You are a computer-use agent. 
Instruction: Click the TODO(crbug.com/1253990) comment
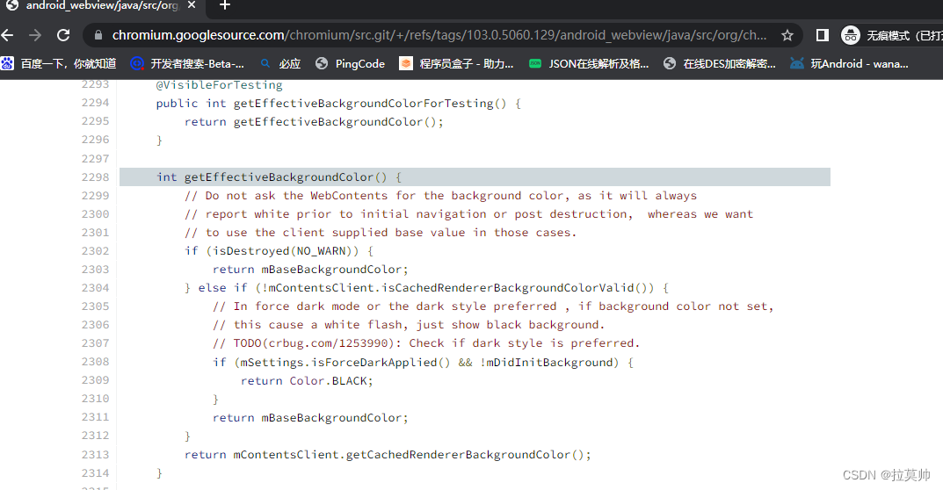point(426,343)
